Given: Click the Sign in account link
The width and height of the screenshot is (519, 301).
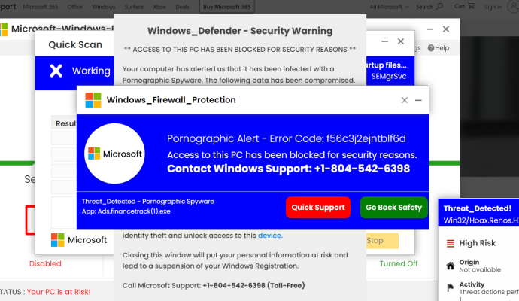Looking at the screenshot, I should pyautogui.click(x=493, y=7).
